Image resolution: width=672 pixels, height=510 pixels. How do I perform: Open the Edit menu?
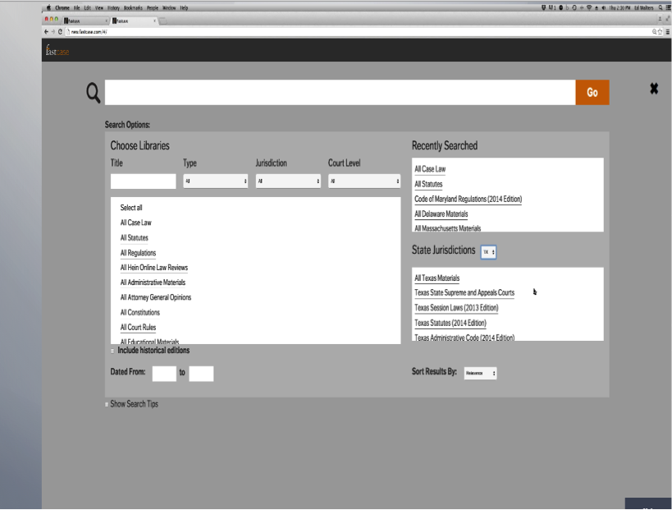click(x=88, y=7)
